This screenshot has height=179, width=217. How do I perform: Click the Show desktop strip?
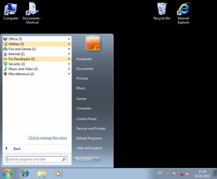coord(215,174)
